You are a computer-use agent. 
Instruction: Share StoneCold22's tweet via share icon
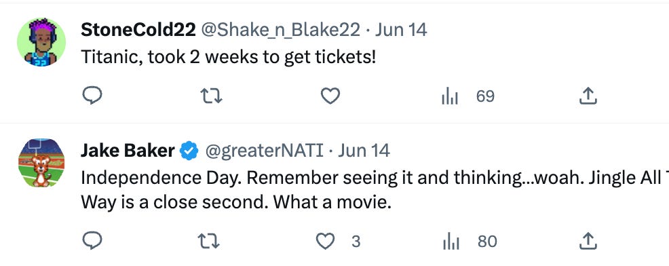(588, 96)
